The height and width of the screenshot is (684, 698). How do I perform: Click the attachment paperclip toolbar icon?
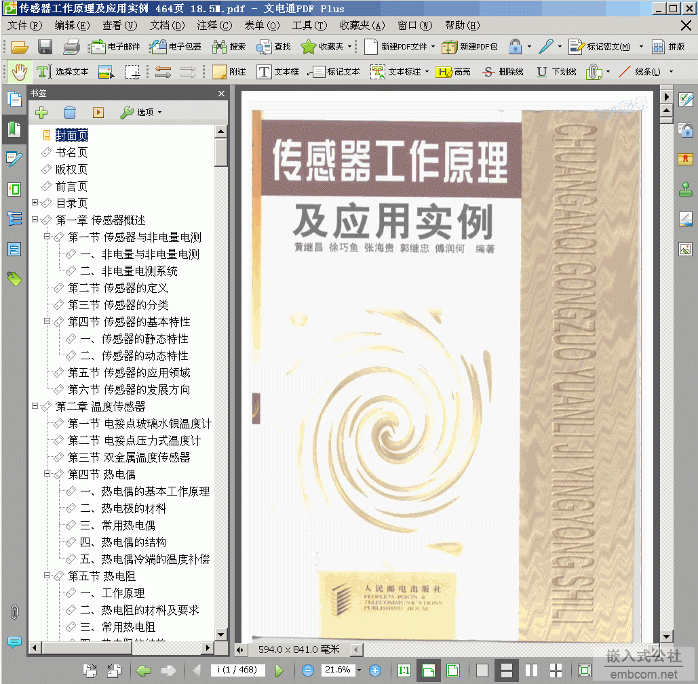coord(594,72)
